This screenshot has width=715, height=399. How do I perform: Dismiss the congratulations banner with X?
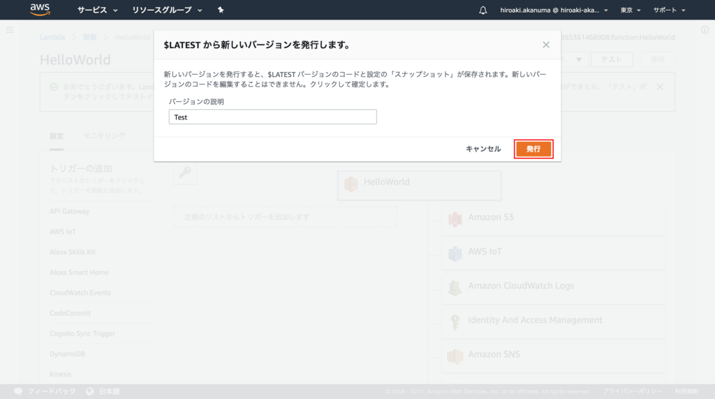660,87
